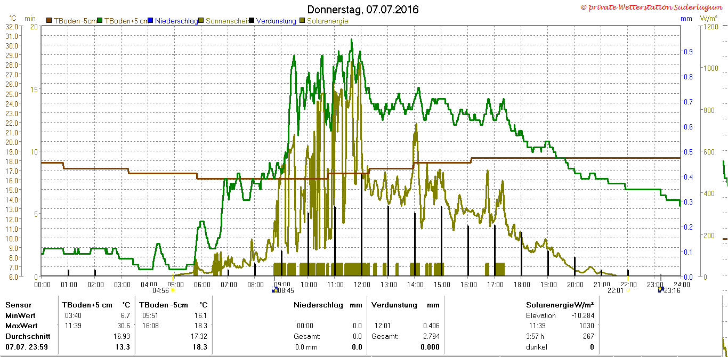Screen dimensions: 728x357
Task: Click the 16.1 minimum value
Action: click(200, 315)
